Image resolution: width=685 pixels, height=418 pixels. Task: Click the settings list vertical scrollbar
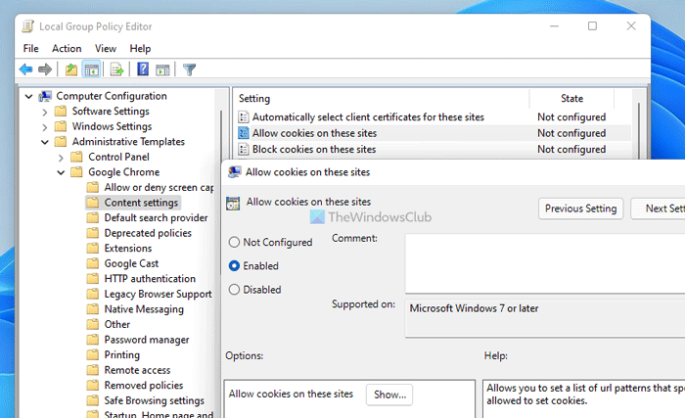[638, 131]
